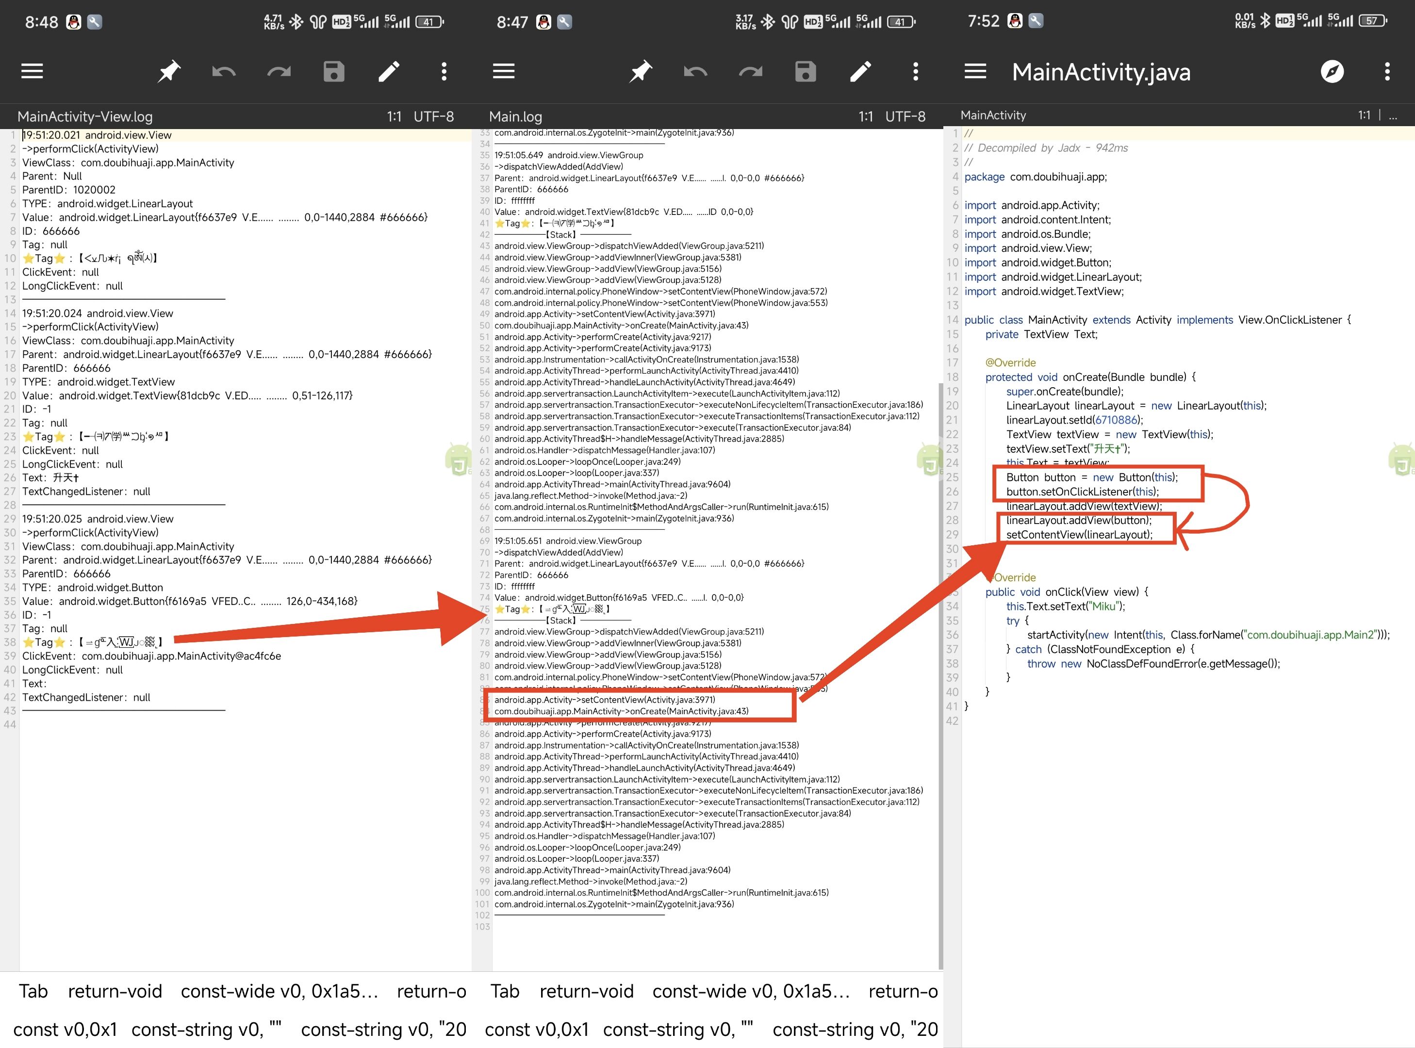Redo in Main.log editor
Image resolution: width=1415 pixels, height=1048 pixels.
click(751, 71)
